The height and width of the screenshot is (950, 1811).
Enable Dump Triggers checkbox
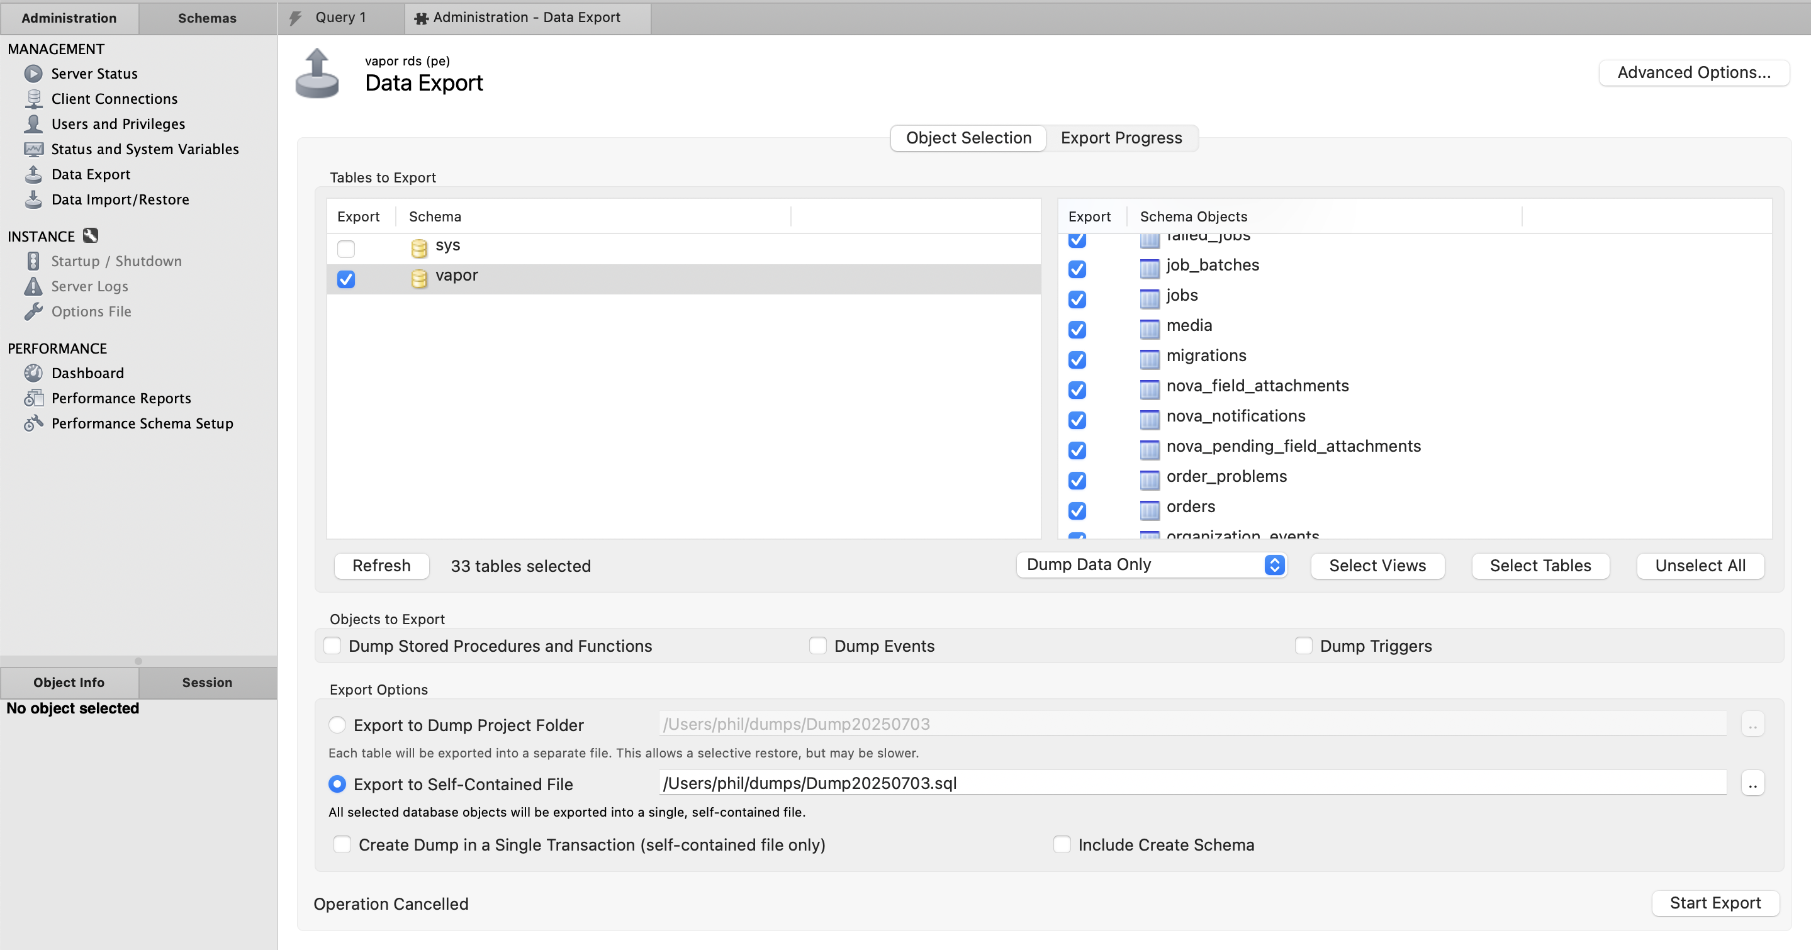(x=1303, y=645)
